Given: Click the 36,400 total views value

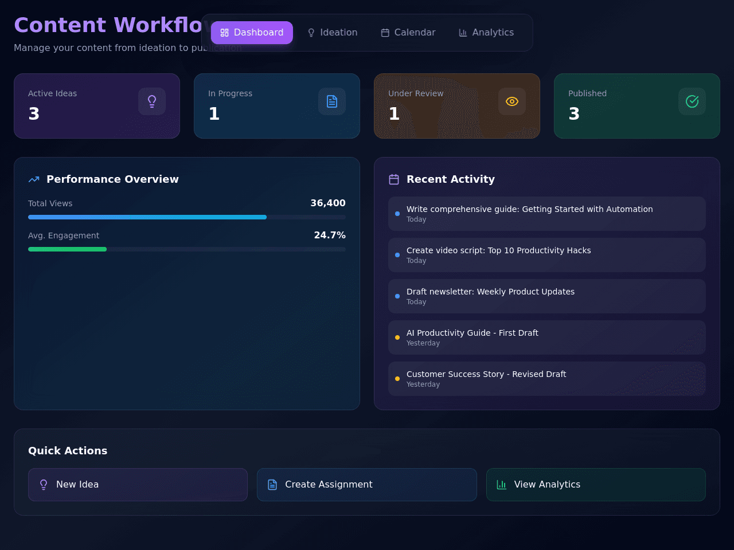Looking at the screenshot, I should [x=328, y=203].
